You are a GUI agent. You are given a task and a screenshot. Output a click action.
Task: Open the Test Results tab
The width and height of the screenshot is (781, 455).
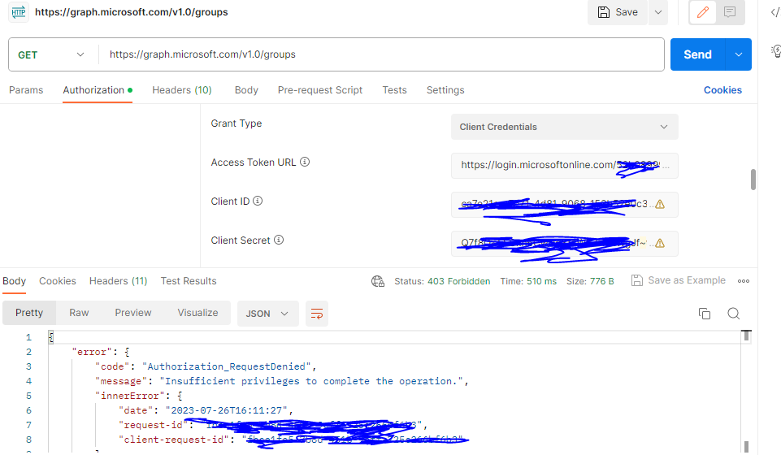coord(189,281)
